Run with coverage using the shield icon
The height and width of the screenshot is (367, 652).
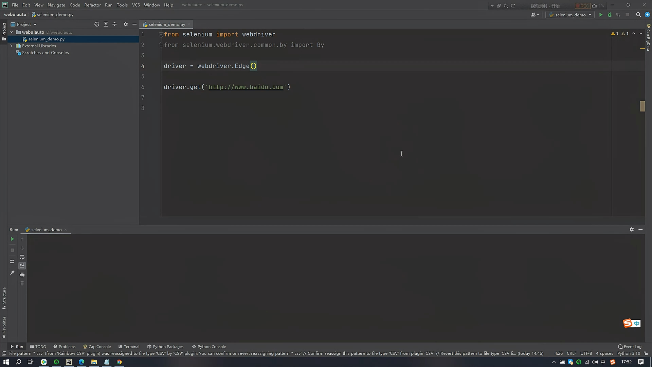coord(618,15)
